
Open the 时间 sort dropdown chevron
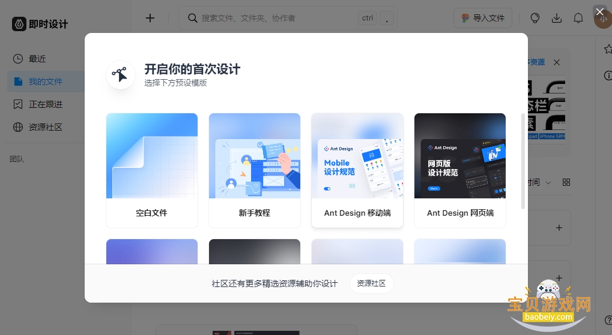(548, 183)
